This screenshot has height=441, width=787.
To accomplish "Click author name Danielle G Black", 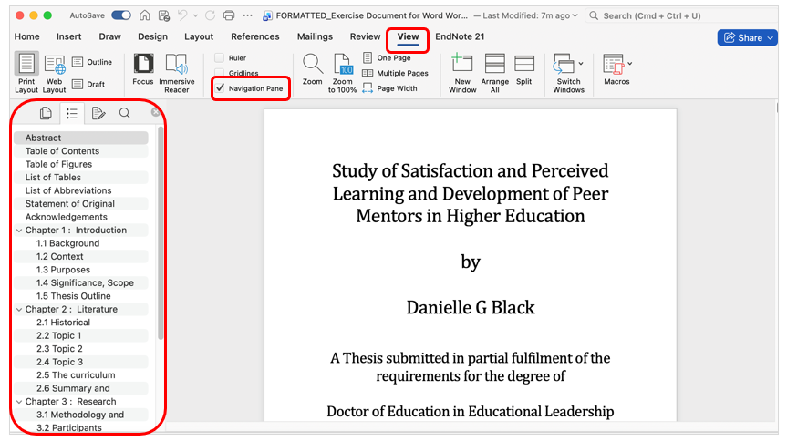I will click(x=471, y=307).
